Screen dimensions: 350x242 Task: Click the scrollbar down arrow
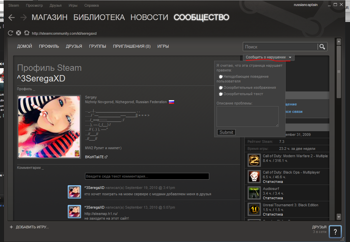339,217
